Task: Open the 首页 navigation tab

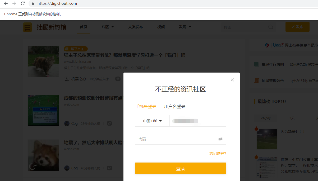Action: tap(84, 27)
